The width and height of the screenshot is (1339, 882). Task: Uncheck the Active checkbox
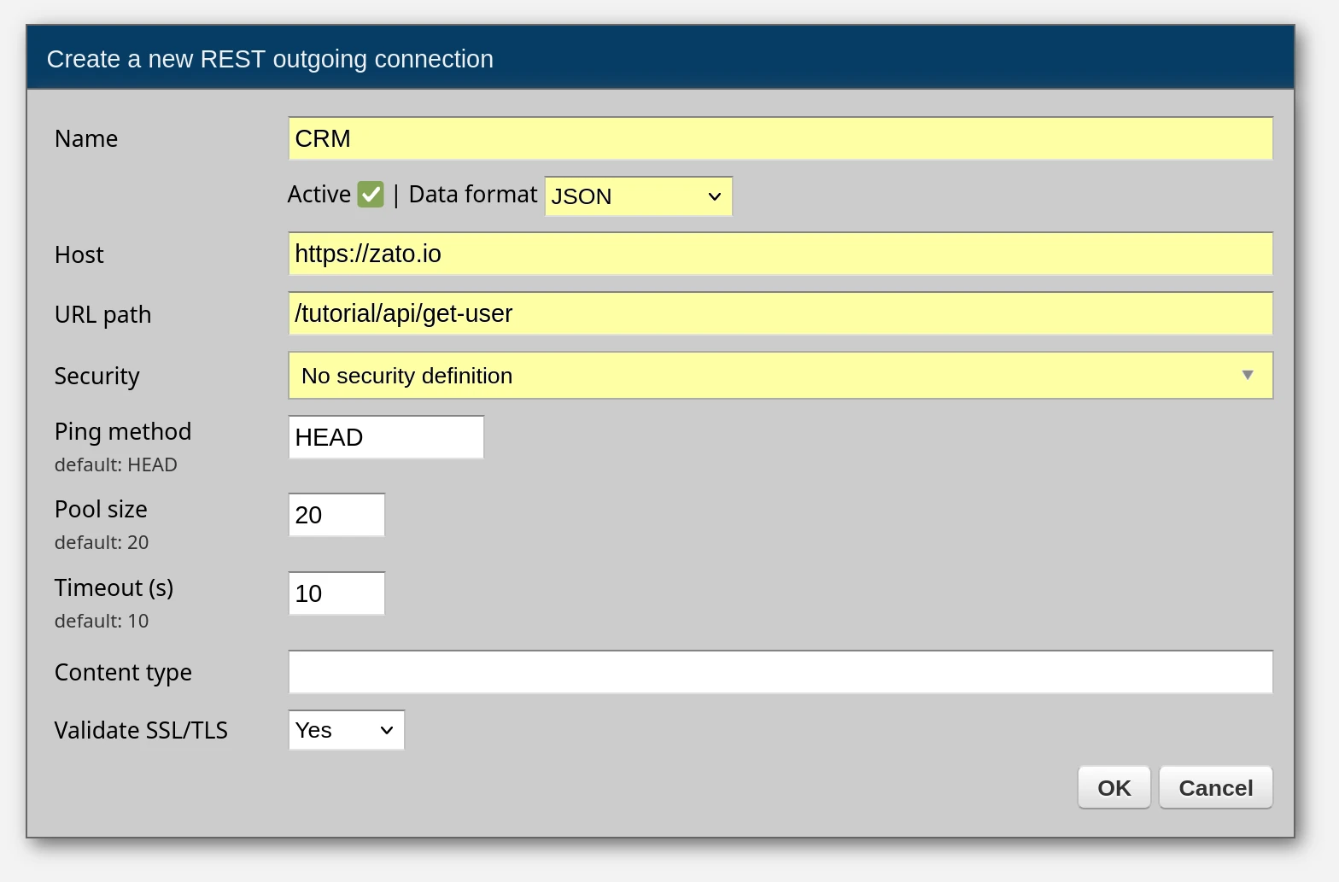coord(371,195)
